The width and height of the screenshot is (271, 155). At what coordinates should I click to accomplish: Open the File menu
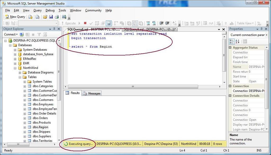click(x=8, y=10)
